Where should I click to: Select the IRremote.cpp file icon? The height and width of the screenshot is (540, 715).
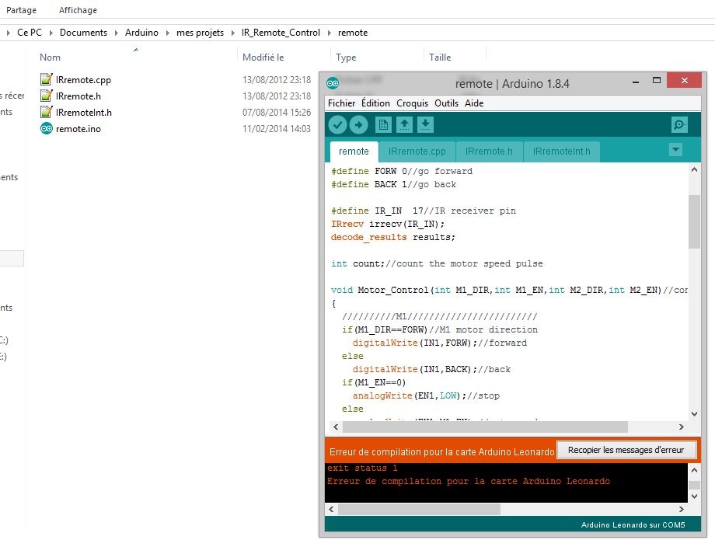click(47, 80)
